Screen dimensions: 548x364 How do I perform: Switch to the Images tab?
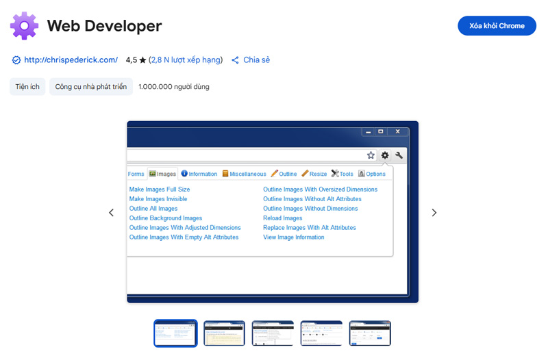pyautogui.click(x=162, y=174)
